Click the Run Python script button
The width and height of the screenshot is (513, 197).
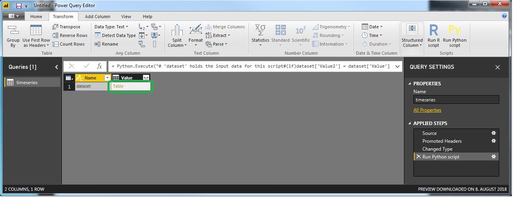(454, 36)
